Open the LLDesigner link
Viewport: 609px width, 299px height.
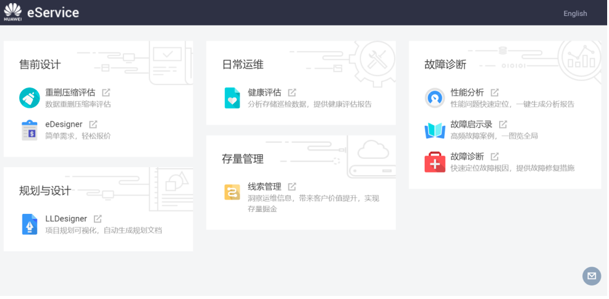pyautogui.click(x=66, y=219)
